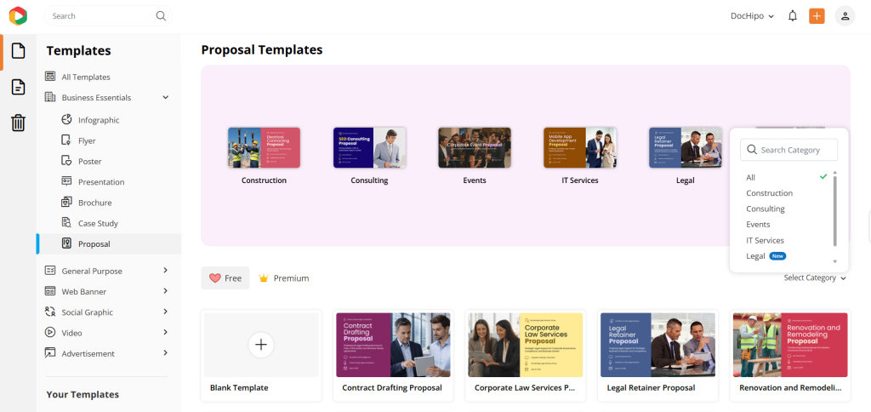
Task: Click the All Templates icon
Action: pyautogui.click(x=50, y=77)
